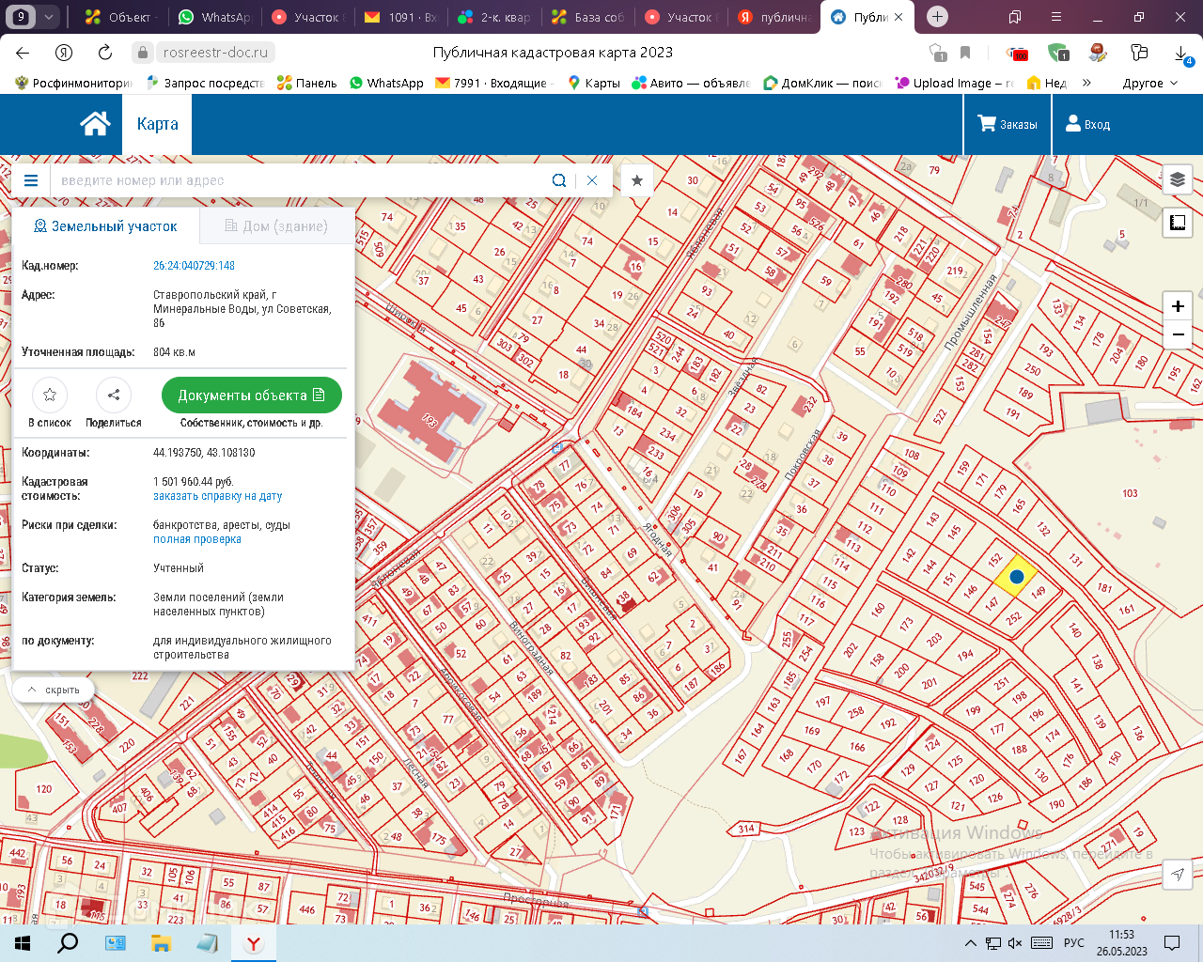Zoom in the map with plus button
This screenshot has width=1203, height=962.
[1177, 306]
